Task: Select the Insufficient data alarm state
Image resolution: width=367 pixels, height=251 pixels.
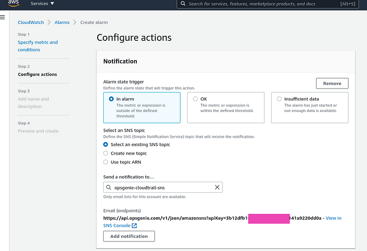Action: [x=310, y=107]
